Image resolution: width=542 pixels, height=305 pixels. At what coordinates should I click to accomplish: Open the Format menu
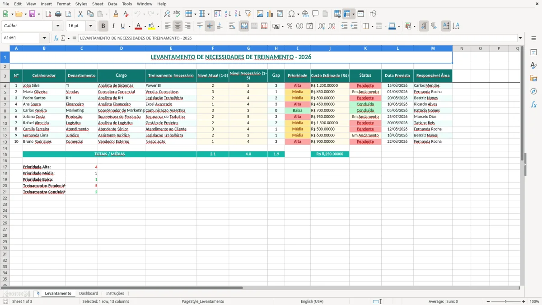(63, 4)
